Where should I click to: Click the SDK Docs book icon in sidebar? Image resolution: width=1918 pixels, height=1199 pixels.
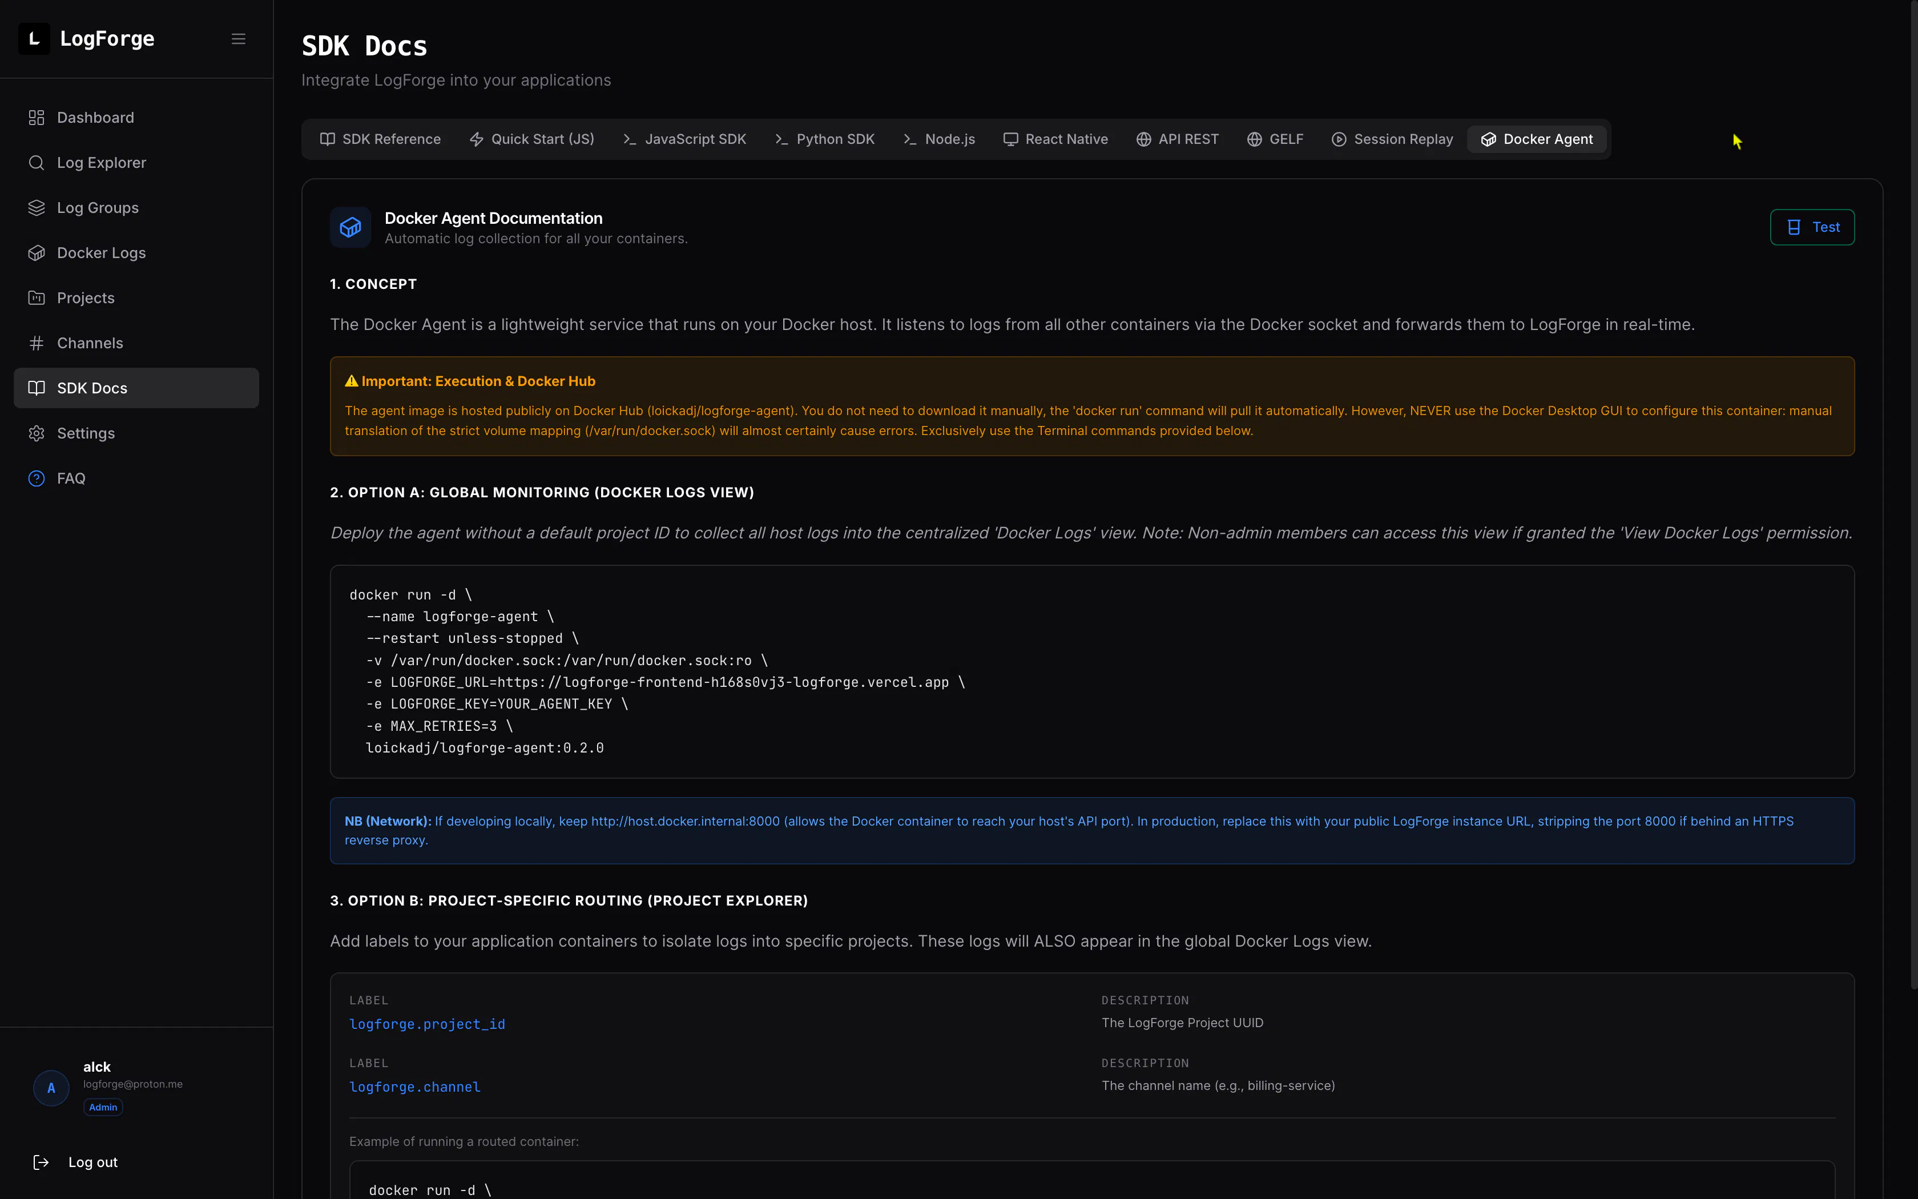(x=37, y=388)
